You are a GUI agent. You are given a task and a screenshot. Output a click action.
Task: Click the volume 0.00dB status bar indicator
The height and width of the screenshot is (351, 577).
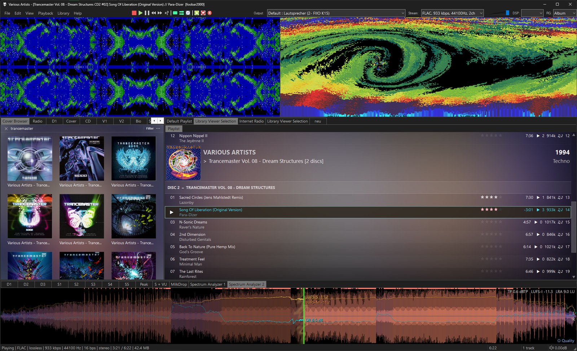[x=558, y=348]
